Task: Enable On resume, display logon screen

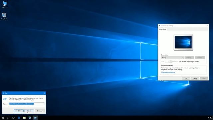Action: coord(178,61)
